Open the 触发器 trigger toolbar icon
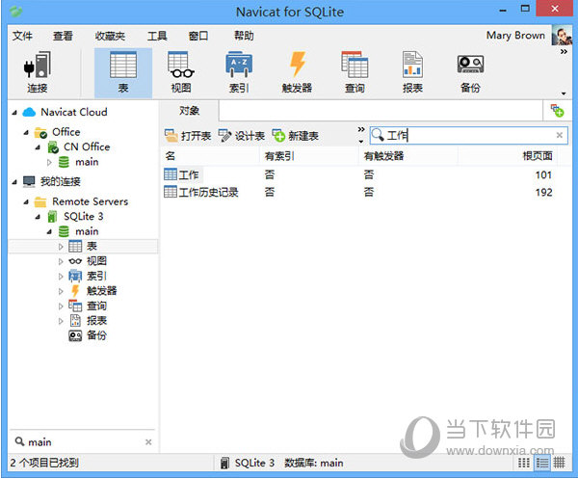This screenshot has height=479, width=578. tap(297, 72)
